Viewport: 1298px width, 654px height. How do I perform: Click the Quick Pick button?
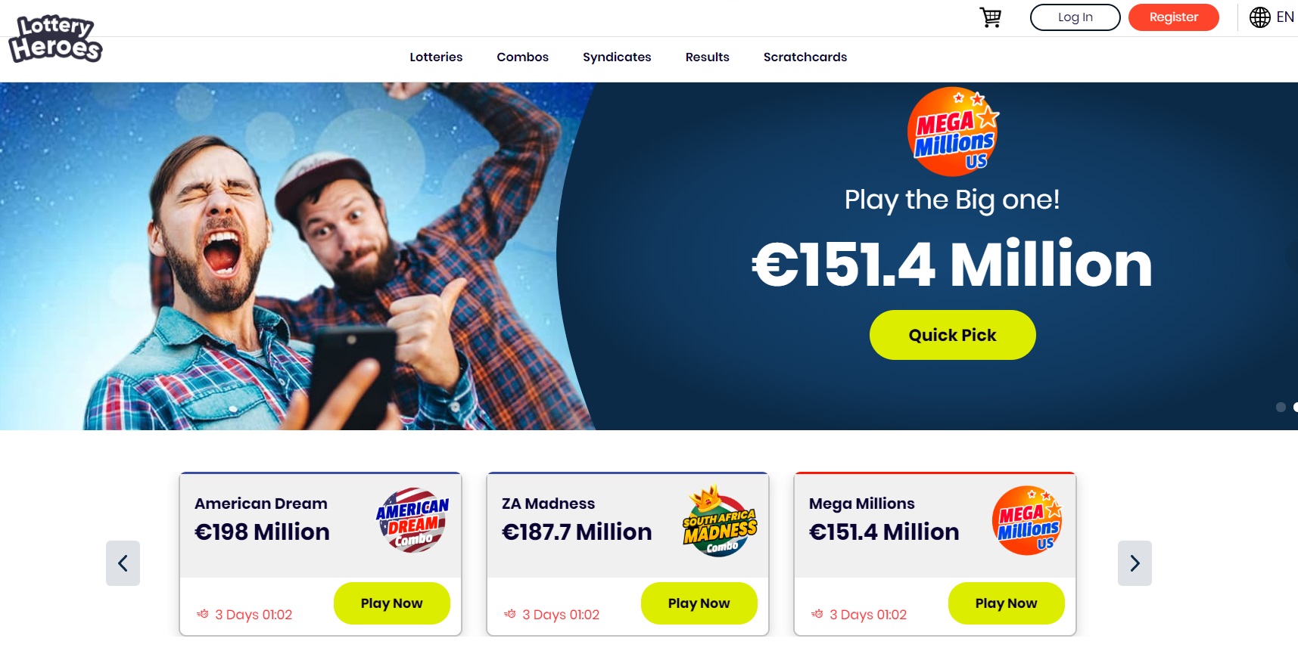coord(952,335)
